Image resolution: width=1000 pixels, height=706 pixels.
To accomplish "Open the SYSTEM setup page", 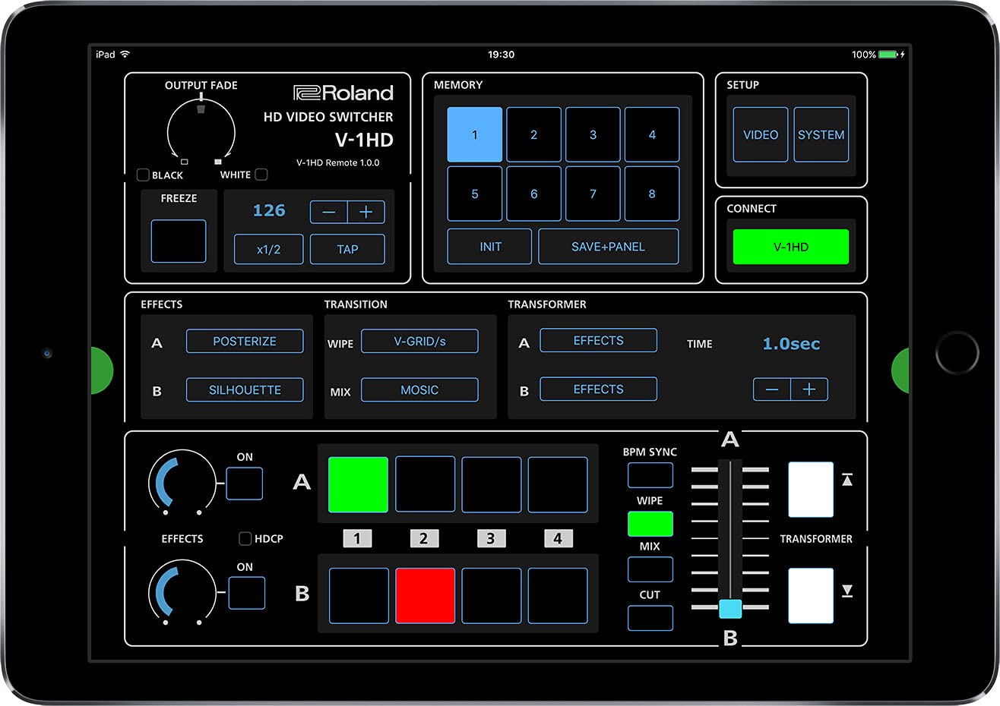I will [821, 134].
